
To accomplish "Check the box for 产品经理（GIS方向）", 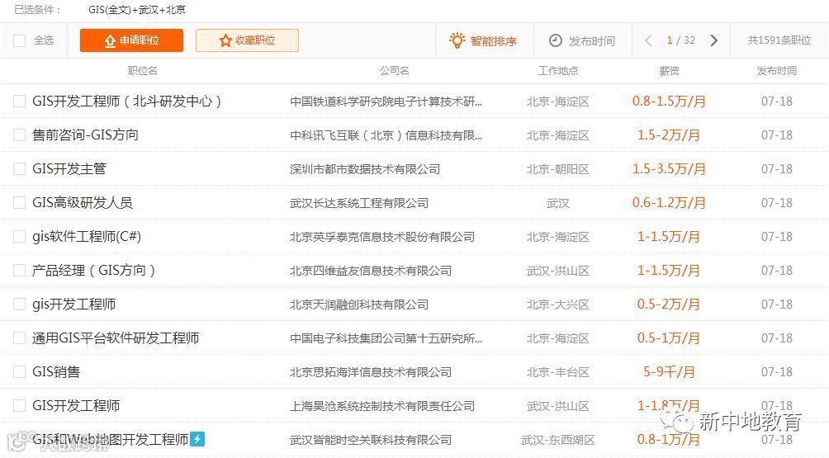I will pos(20,270).
